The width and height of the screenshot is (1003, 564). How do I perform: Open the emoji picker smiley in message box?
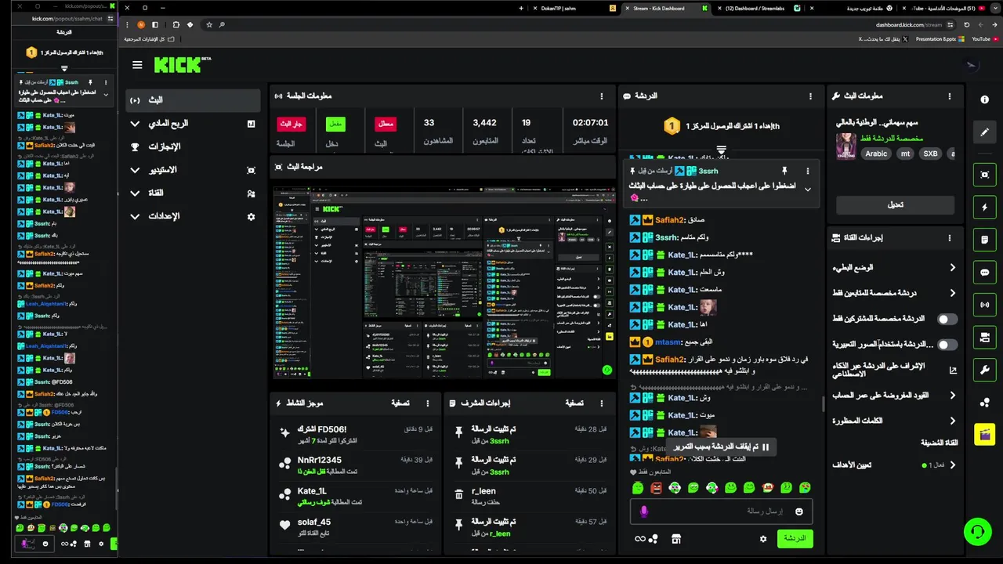tap(799, 512)
